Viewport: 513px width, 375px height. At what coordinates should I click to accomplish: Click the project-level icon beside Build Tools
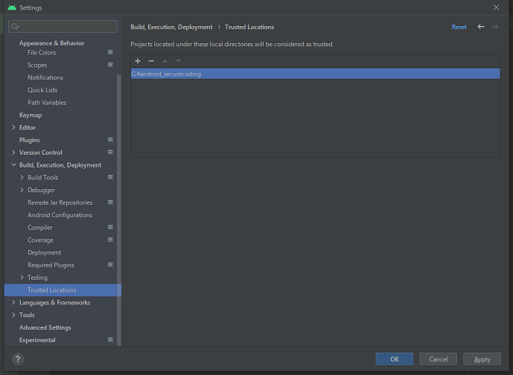[x=110, y=177]
